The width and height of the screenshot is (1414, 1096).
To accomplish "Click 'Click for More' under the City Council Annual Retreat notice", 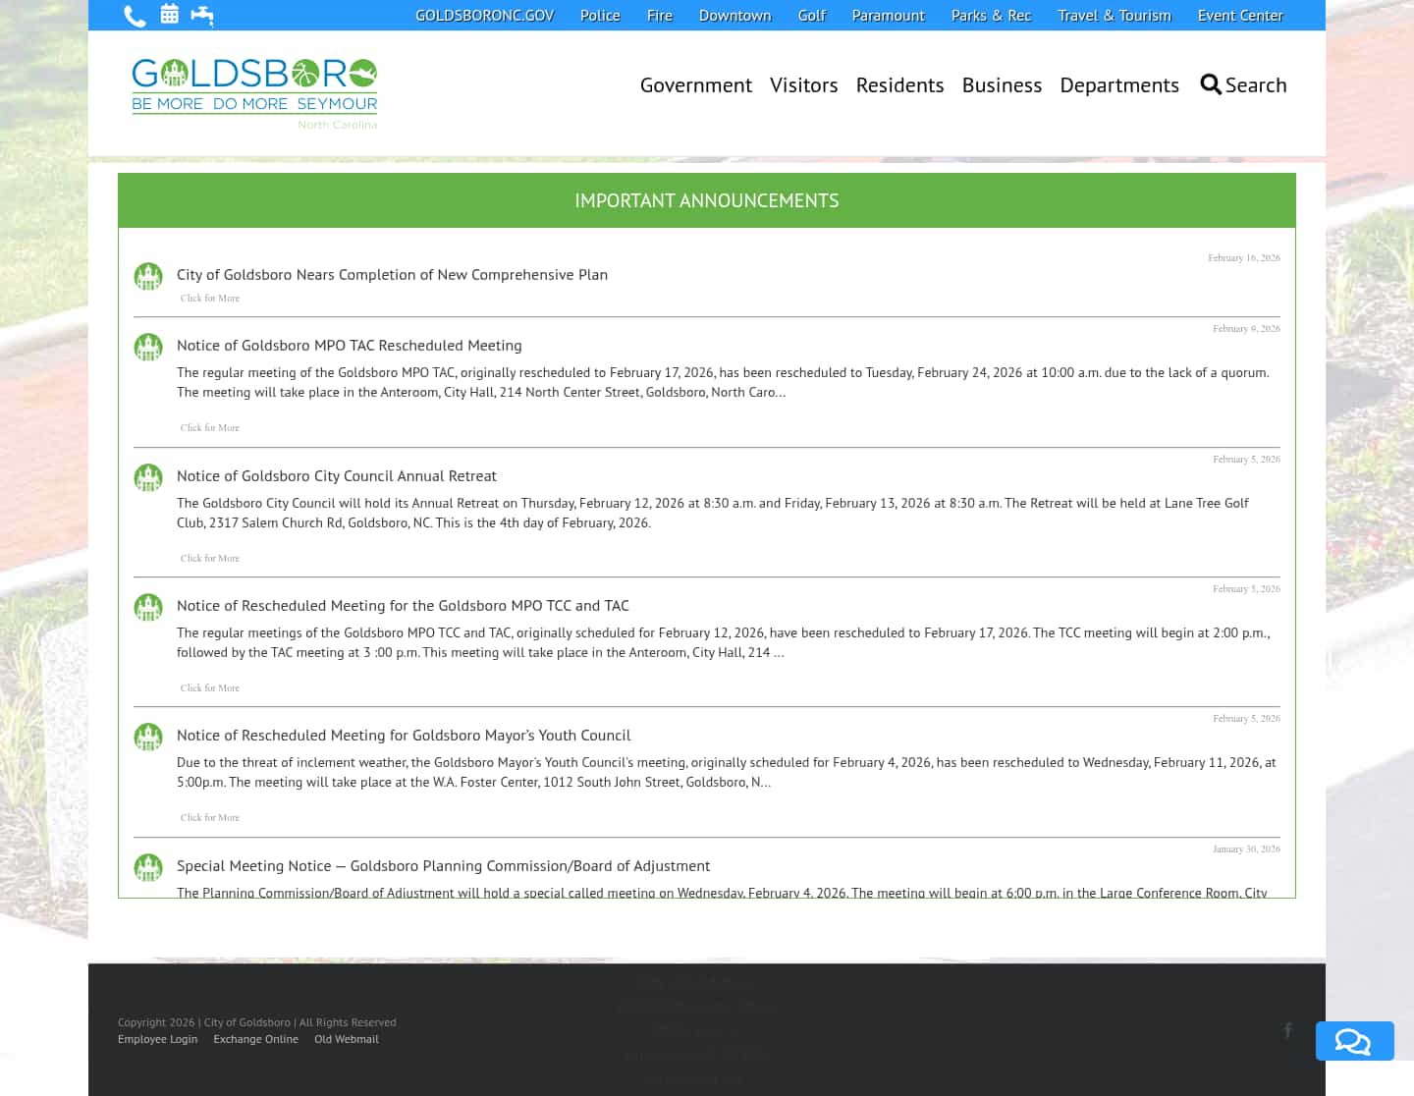I will (x=209, y=558).
